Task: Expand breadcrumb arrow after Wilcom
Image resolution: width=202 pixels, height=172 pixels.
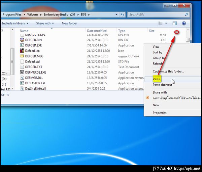Action: [x=41, y=15]
